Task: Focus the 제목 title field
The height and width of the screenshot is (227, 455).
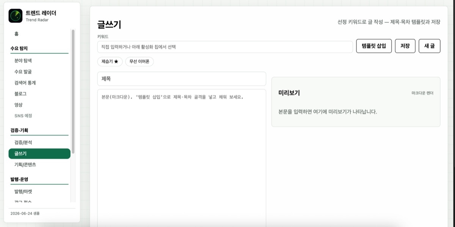Action: click(x=182, y=79)
